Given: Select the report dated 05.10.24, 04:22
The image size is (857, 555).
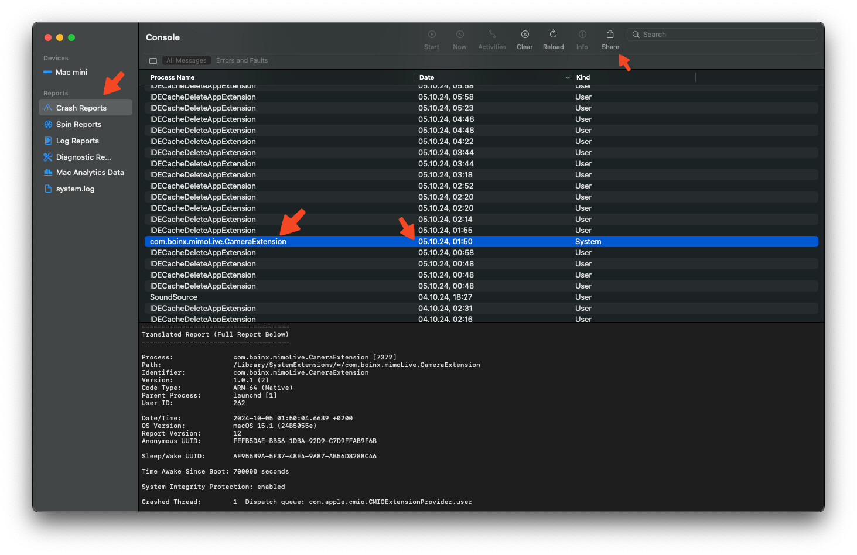Looking at the screenshot, I should pos(481,142).
